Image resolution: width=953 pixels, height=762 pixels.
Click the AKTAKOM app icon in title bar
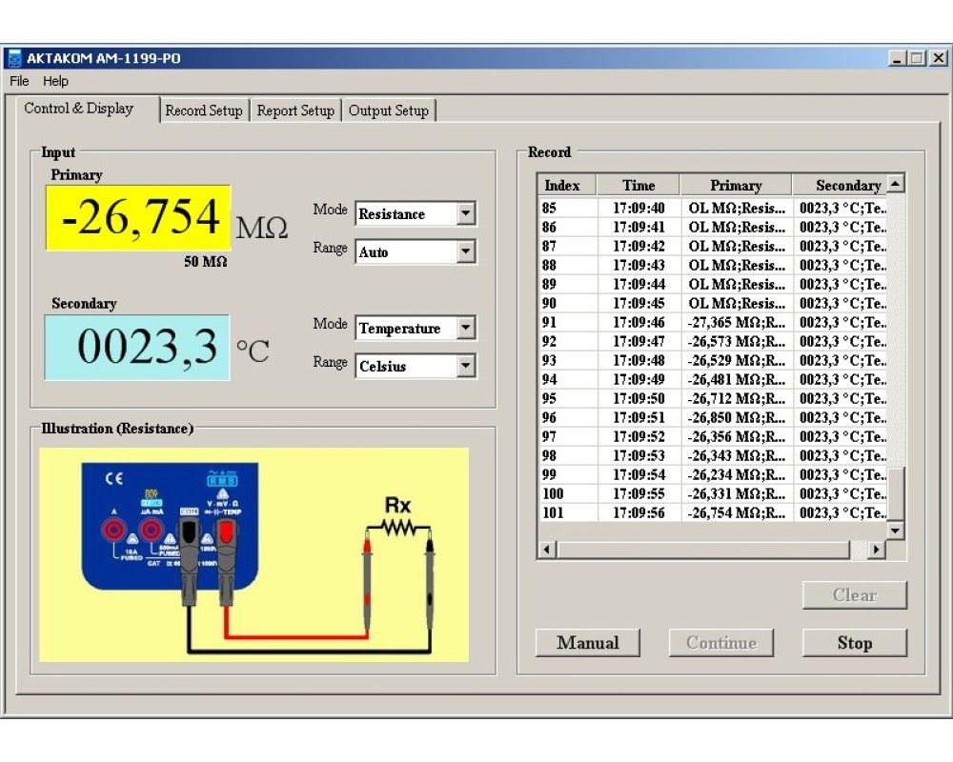tap(14, 58)
